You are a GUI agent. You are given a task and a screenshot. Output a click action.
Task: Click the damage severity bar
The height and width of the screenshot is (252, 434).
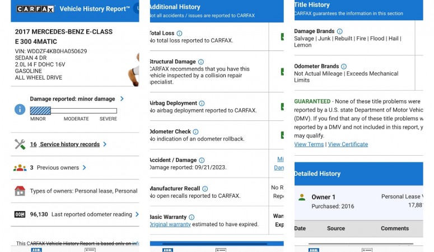[73, 111]
